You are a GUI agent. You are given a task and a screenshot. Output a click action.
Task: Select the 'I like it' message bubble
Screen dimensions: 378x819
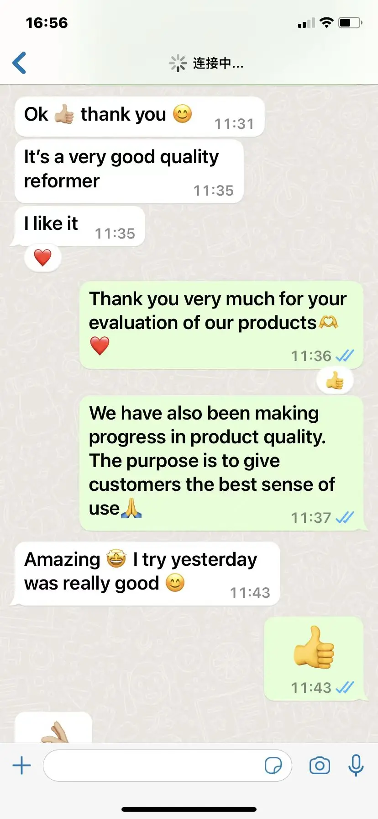coord(80,226)
